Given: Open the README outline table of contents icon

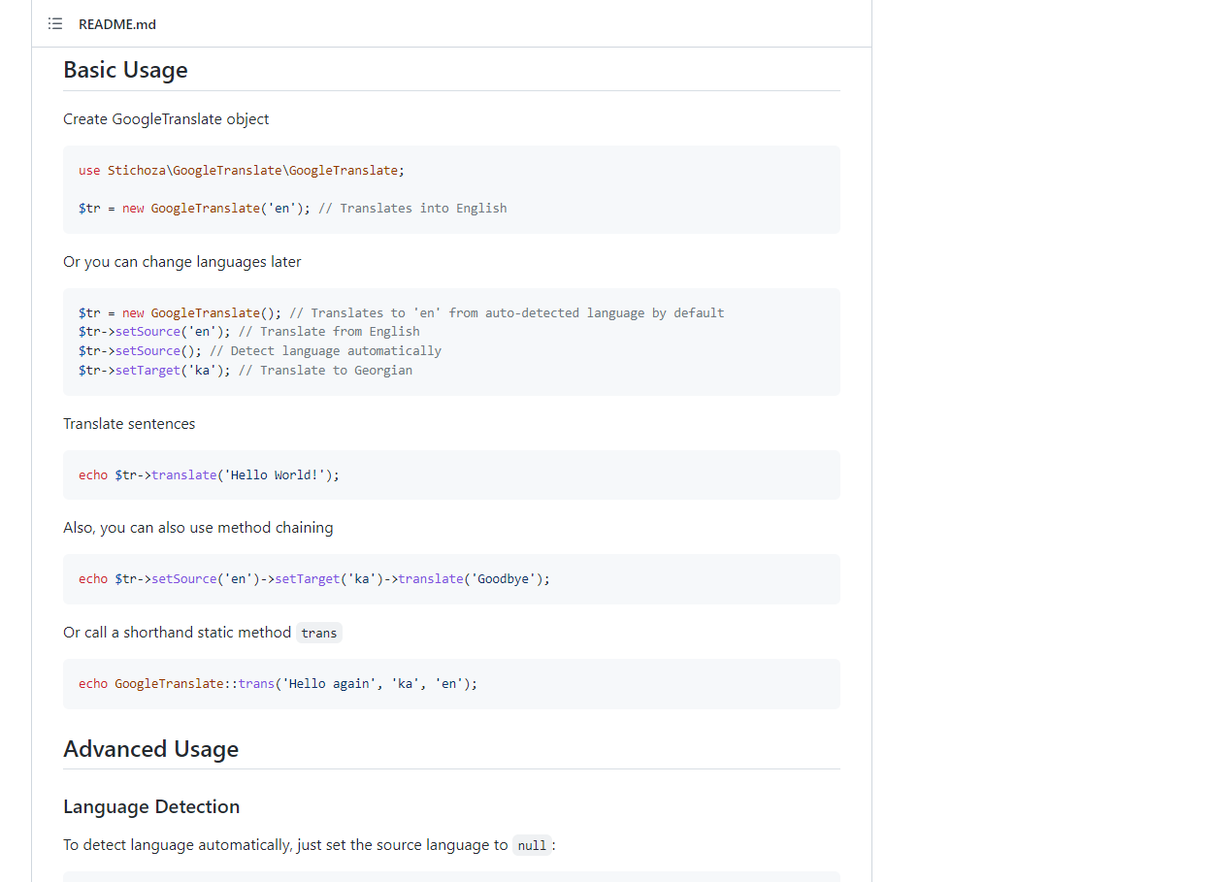Looking at the screenshot, I should pyautogui.click(x=55, y=24).
